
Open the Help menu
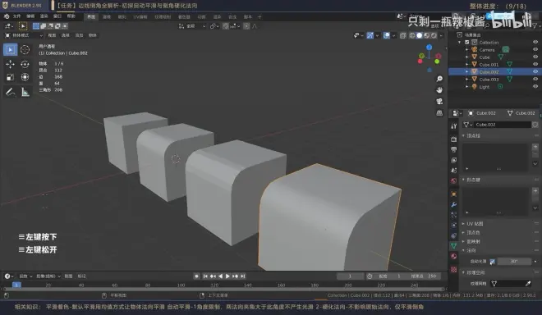click(71, 16)
